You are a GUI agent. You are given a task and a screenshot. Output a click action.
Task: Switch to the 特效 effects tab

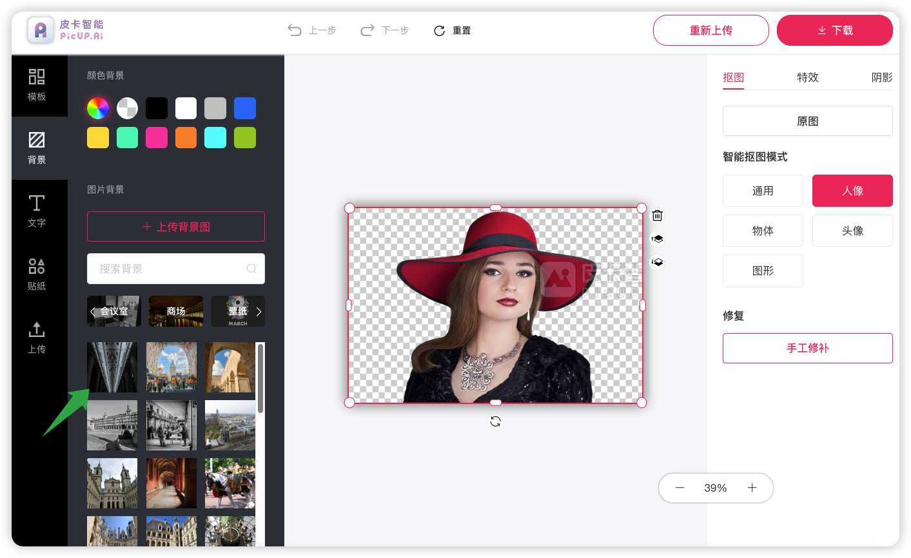tap(807, 77)
